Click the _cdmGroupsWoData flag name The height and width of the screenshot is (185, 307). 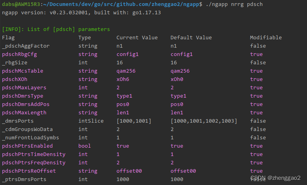[x=27, y=129]
